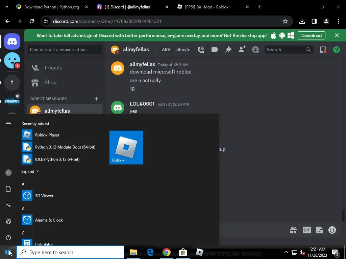
Task: Click the Download desktop app button
Action: (x=311, y=35)
